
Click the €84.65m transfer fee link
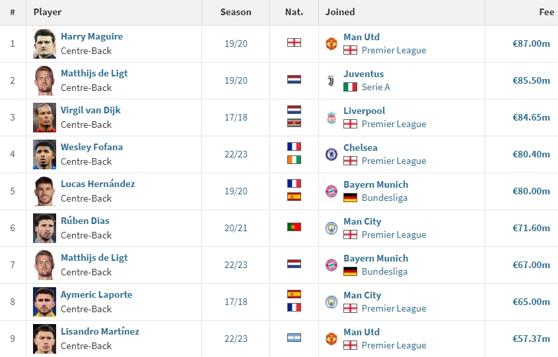pyautogui.click(x=531, y=117)
